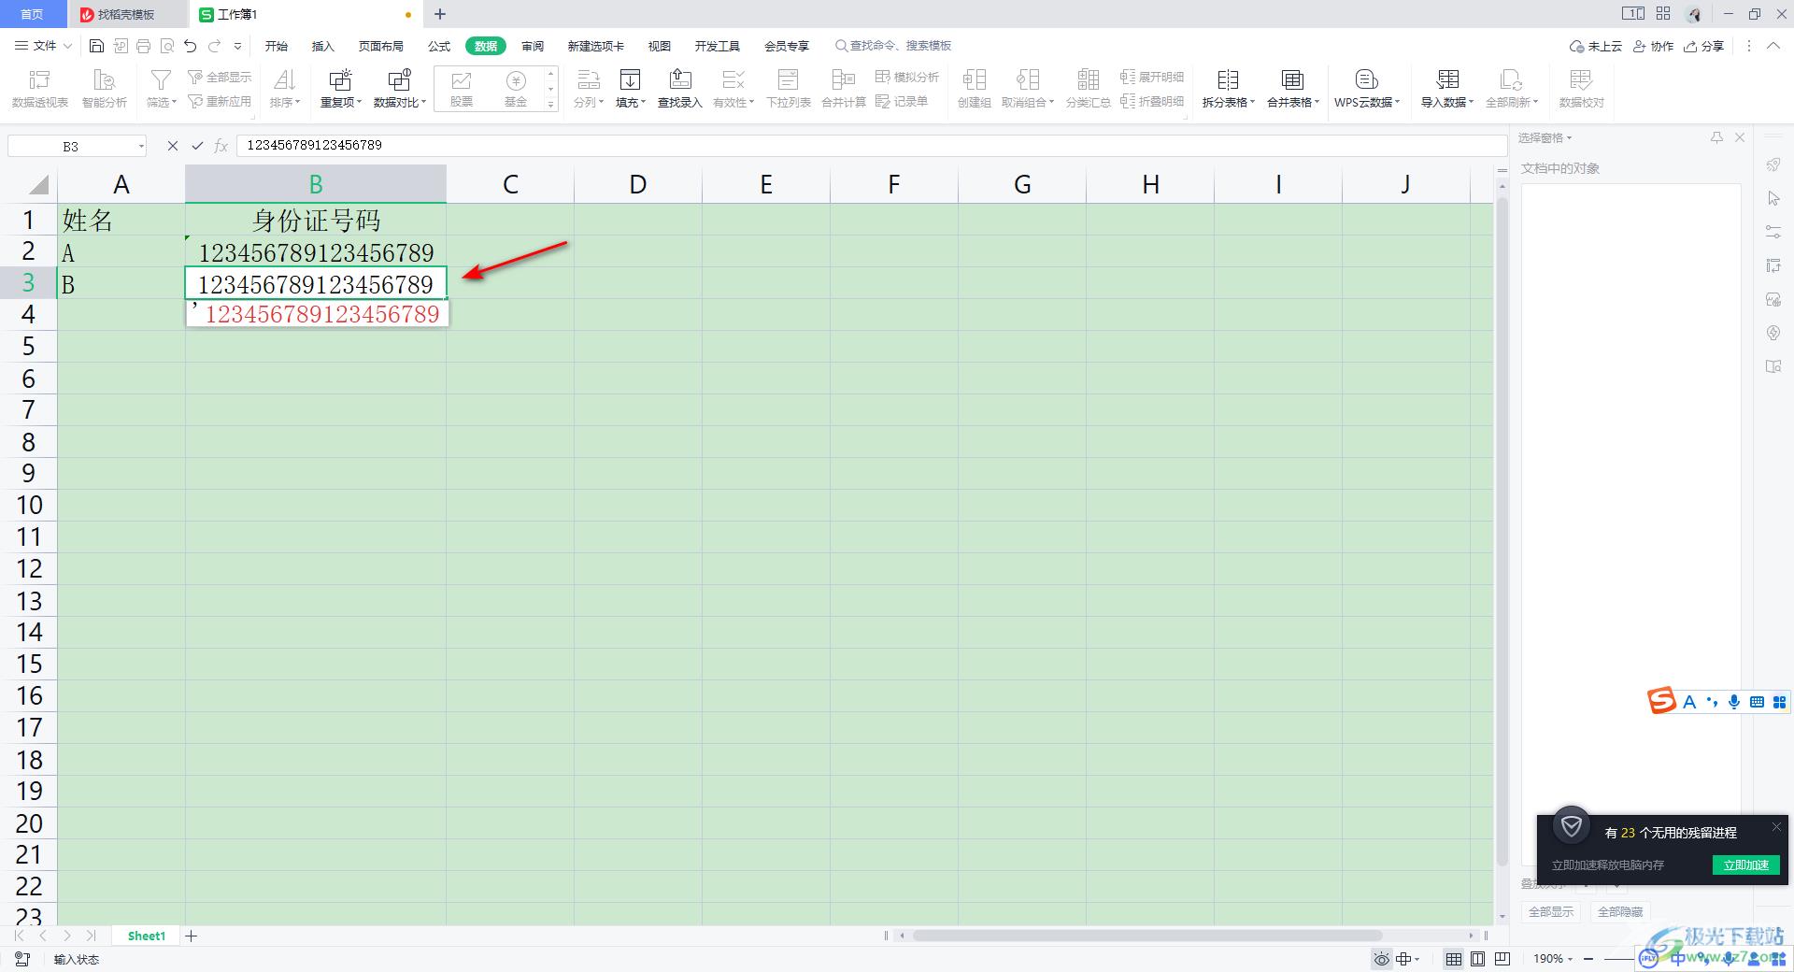1794x972 pixels.
Task: Expand the 文件 menu dropdown
Action: click(x=43, y=46)
